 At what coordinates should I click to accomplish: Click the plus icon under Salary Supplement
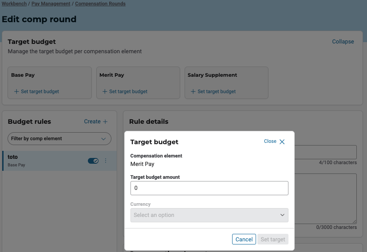point(193,91)
